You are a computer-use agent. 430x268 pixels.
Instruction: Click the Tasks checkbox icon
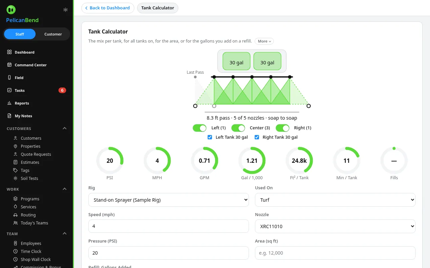[9, 90]
